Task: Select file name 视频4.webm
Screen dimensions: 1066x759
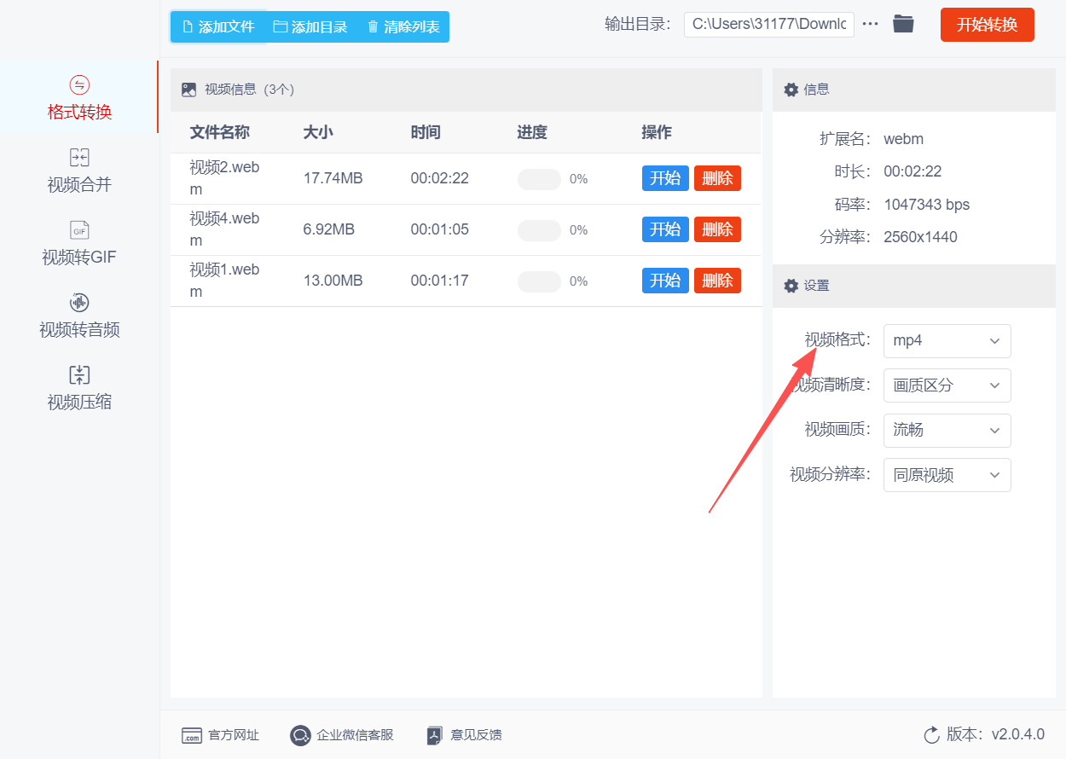Action: 224,229
